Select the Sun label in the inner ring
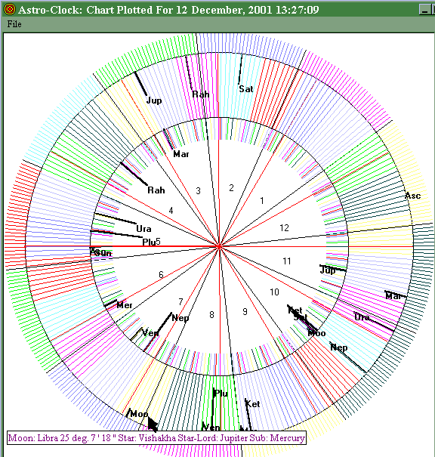The height and width of the screenshot is (457, 435). pos(103,253)
